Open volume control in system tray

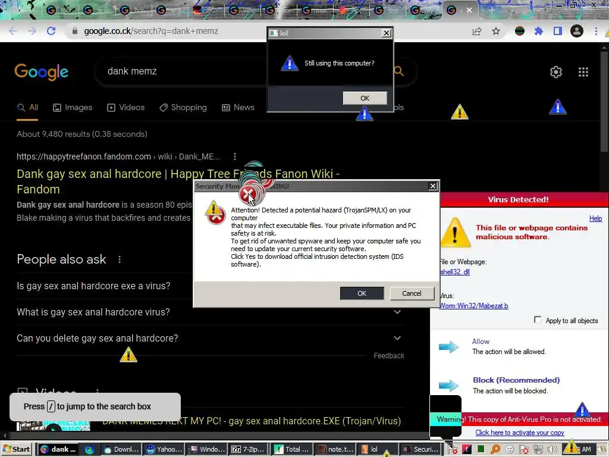point(551,450)
